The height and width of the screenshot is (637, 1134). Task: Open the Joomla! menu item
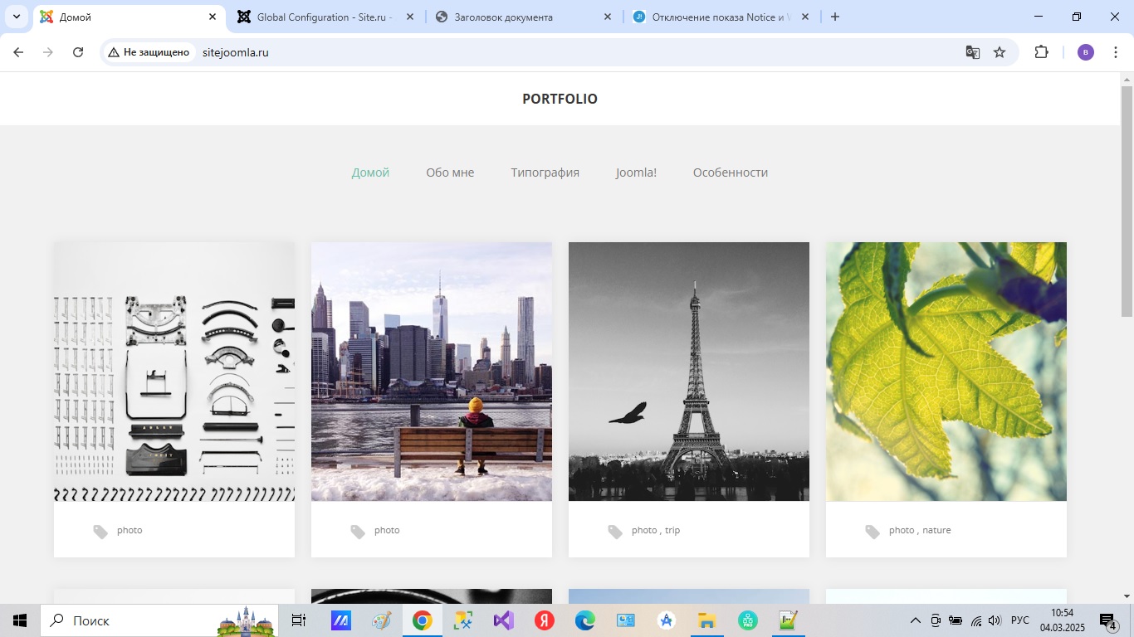point(636,173)
